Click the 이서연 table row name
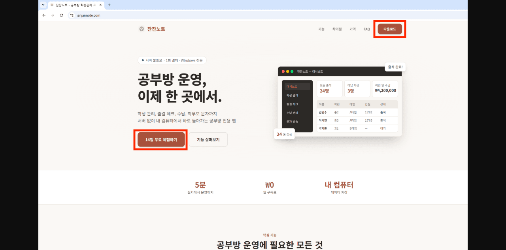This screenshot has height=250, width=506. [324, 120]
